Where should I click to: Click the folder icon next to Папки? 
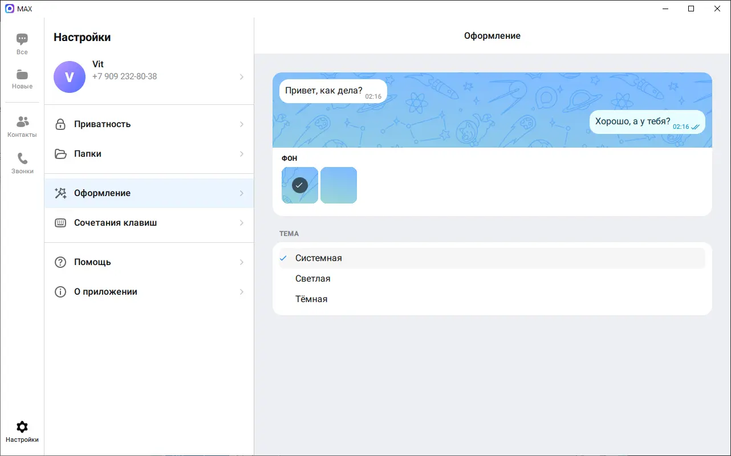pos(60,154)
